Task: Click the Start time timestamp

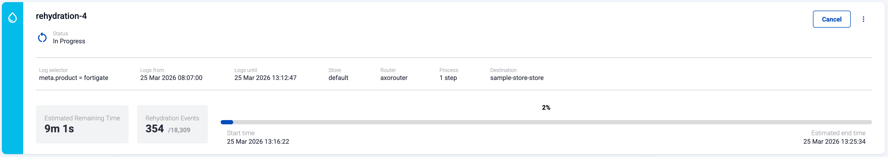Action: tap(258, 142)
